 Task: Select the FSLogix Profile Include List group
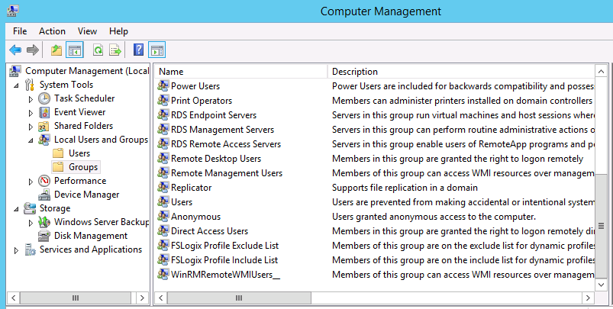coord(224,259)
